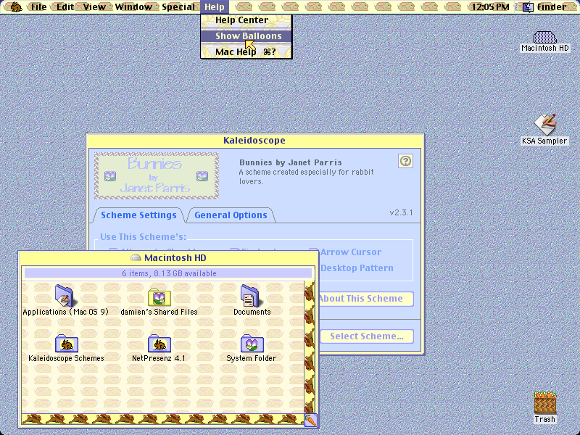Image resolution: width=580 pixels, height=435 pixels.
Task: Click the 12:05 PM menu bar clock
Action: pos(490,7)
